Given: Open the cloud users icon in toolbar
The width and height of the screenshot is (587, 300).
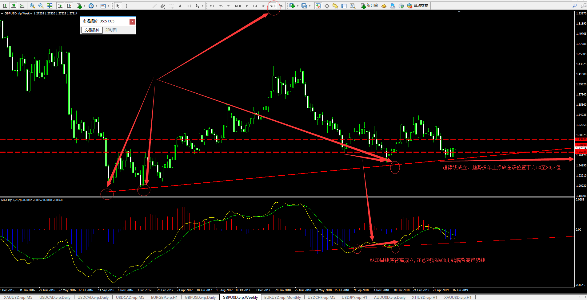Looking at the screenshot, I should coord(393,6).
